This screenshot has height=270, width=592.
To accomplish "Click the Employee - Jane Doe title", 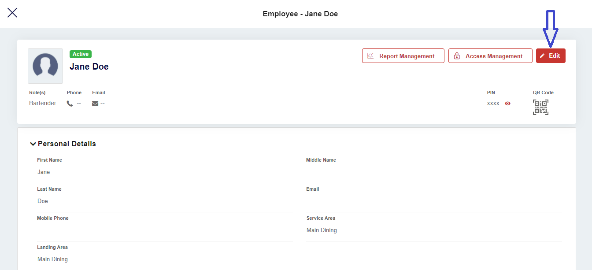I will [x=300, y=14].
